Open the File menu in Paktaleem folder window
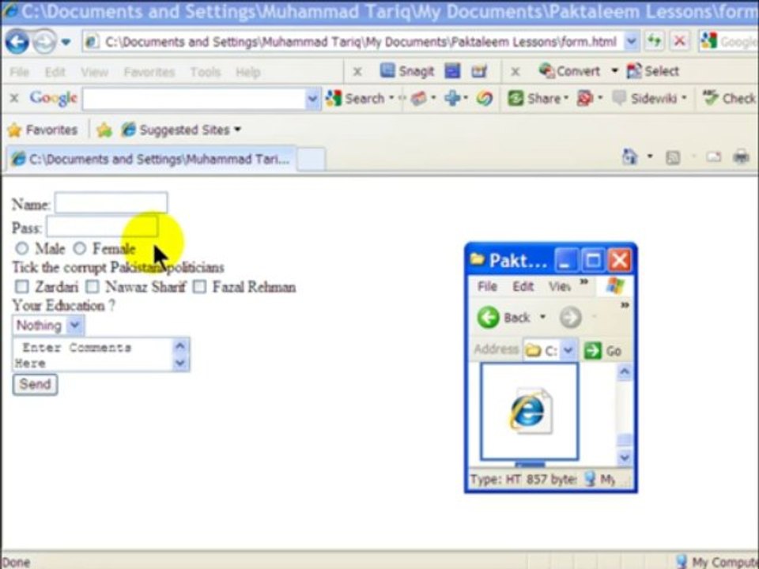Screen dimensions: 759x569 [x=487, y=287]
